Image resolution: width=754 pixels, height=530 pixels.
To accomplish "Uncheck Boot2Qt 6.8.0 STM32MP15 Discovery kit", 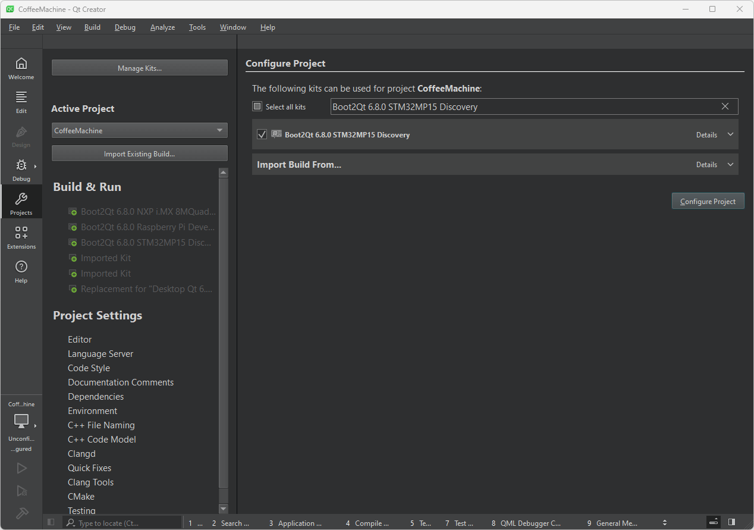I will point(262,134).
